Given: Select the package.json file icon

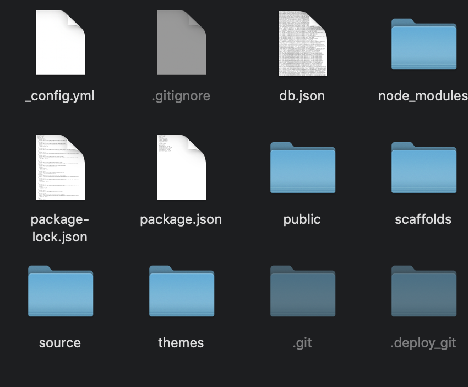Looking at the screenshot, I should [x=181, y=166].
